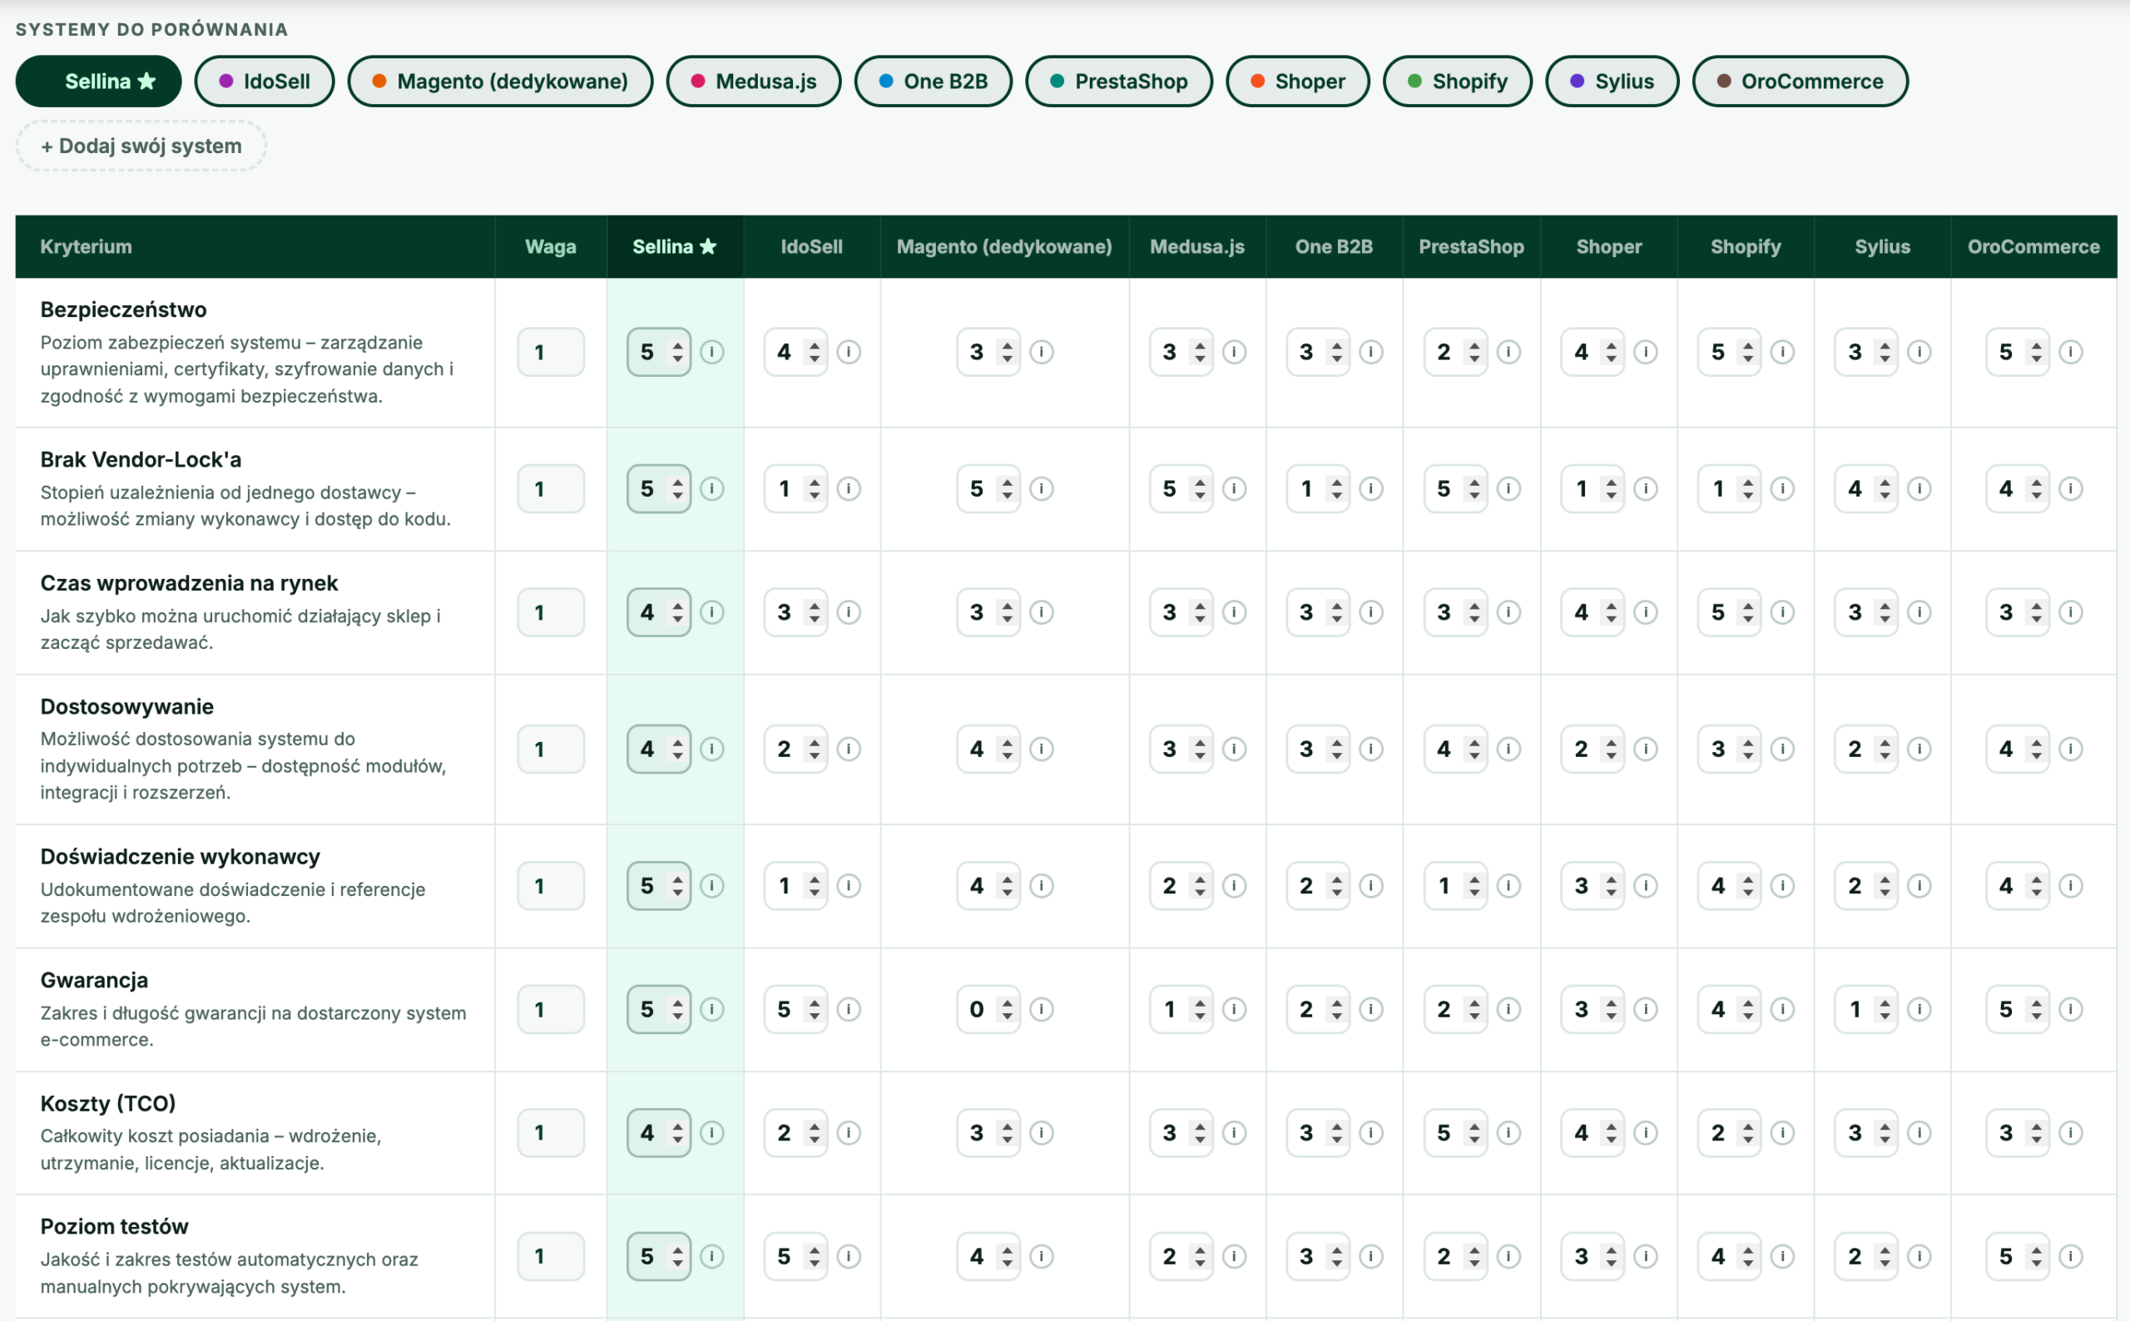Toggle the OroCommerce system chip
The width and height of the screenshot is (2130, 1321).
[x=1801, y=82]
